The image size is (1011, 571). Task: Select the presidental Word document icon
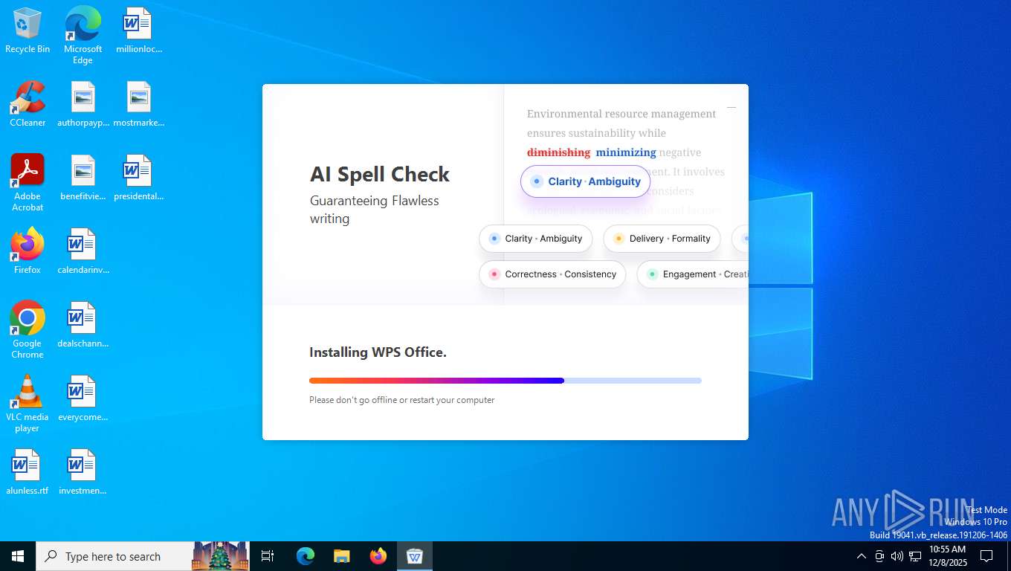pyautogui.click(x=138, y=178)
